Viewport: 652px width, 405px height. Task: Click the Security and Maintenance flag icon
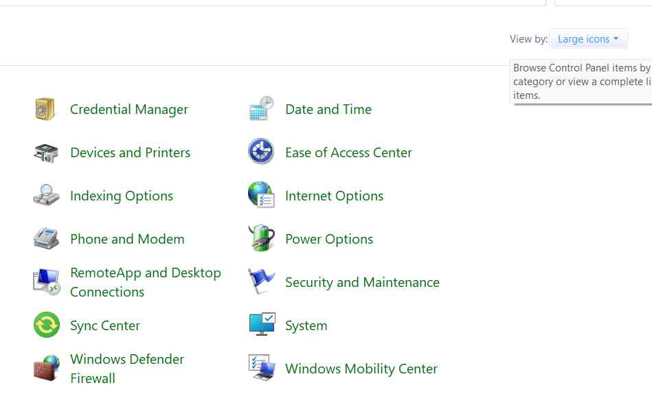pos(261,281)
